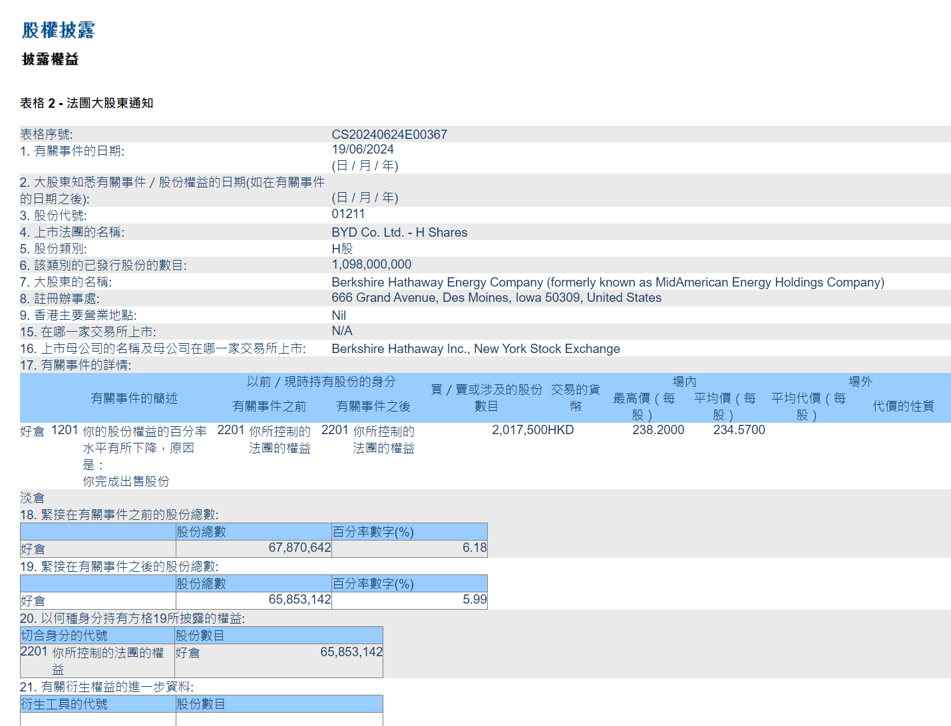Image resolution: width=951 pixels, height=726 pixels.
Task: Select percentage figure 5.99
Action: (475, 600)
